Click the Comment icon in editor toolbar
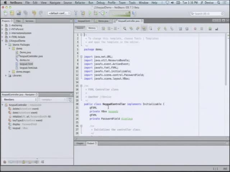Screen dimensions: 230x172 click(x=210, y=29)
